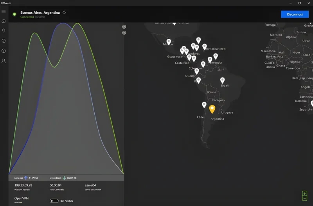Image resolution: width=313 pixels, height=206 pixels.
Task: Select the Brazil server pin on the map
Action: click(222, 80)
